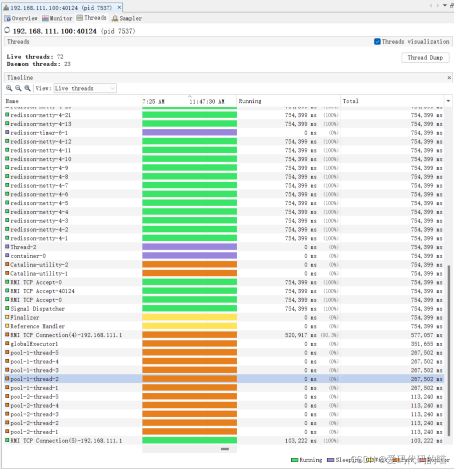Click the fit-to-window zoom icon in Timeline toolbar
The width and height of the screenshot is (454, 469).
tap(26, 88)
